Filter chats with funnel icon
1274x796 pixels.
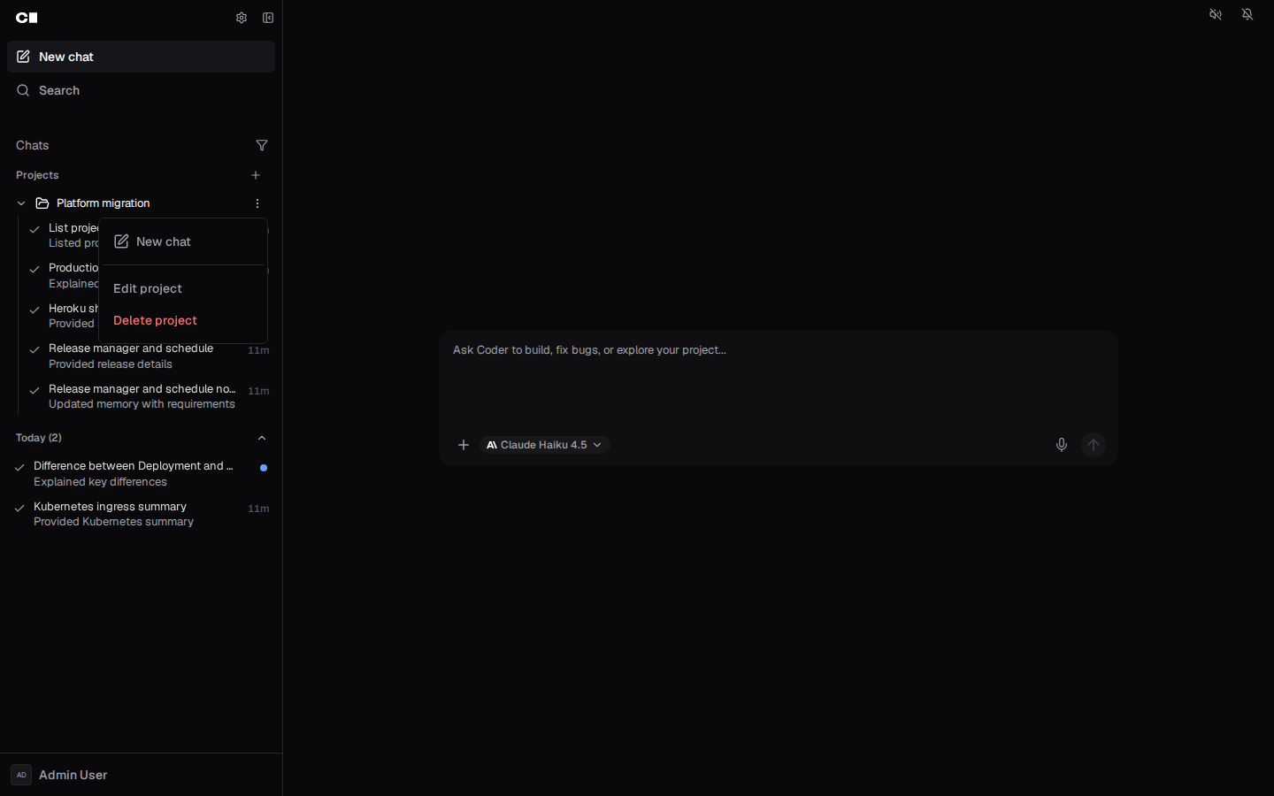(262, 145)
